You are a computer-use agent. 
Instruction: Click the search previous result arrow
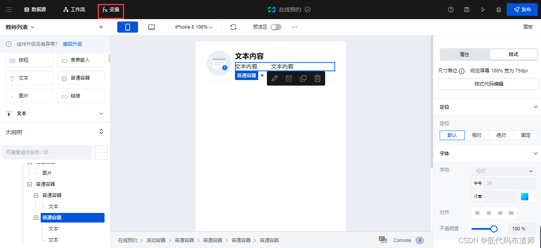pos(101,149)
